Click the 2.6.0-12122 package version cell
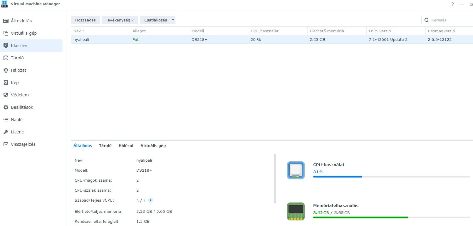473x226 pixels. pyautogui.click(x=440, y=39)
